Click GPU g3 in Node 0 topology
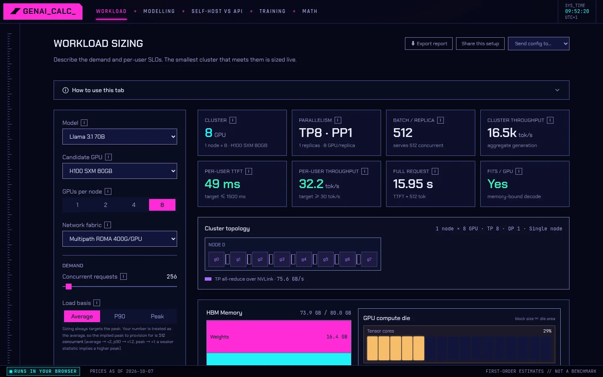Screen dimensions: 603x377 282,259
